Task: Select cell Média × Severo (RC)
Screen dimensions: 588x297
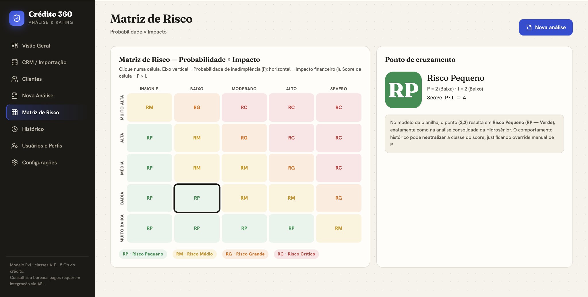Action: pos(339,168)
